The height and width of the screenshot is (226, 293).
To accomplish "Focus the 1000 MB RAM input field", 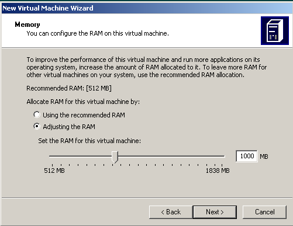I will (x=247, y=156).
